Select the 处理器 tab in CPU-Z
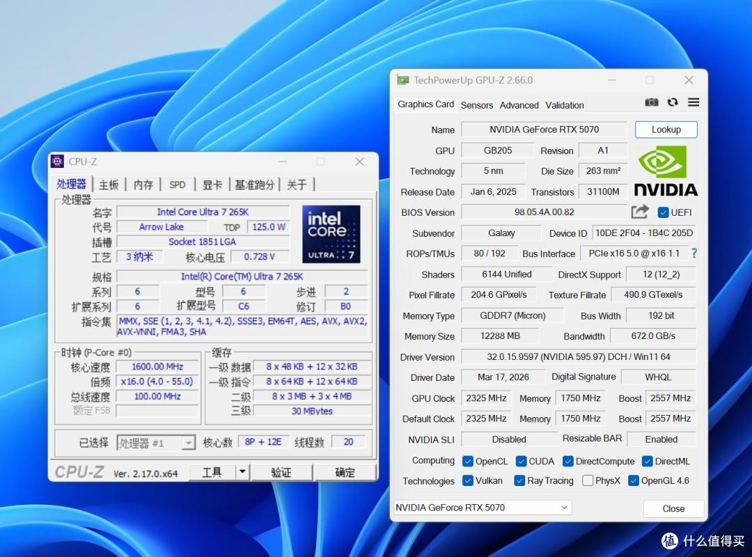 72,184
